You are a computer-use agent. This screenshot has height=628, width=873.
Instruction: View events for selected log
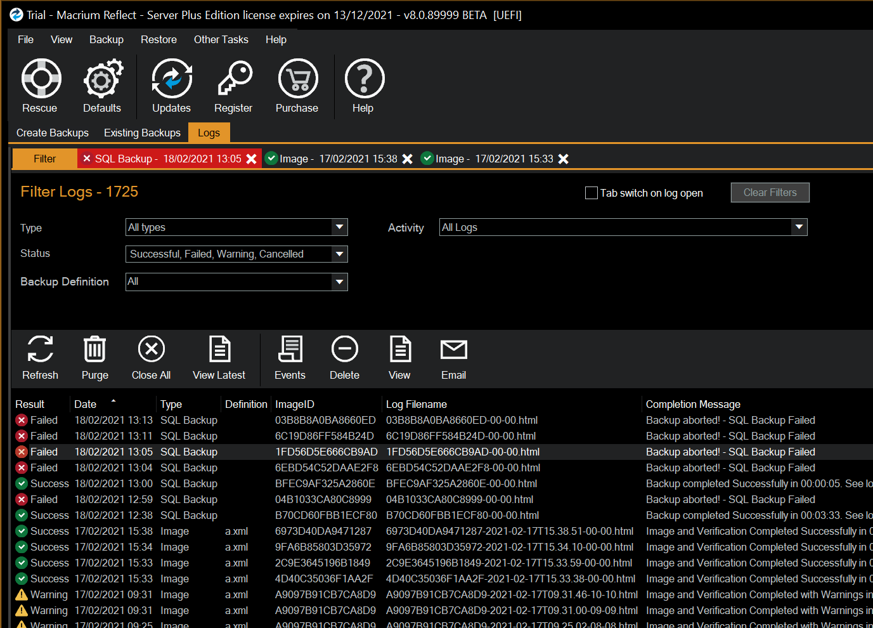coord(289,358)
